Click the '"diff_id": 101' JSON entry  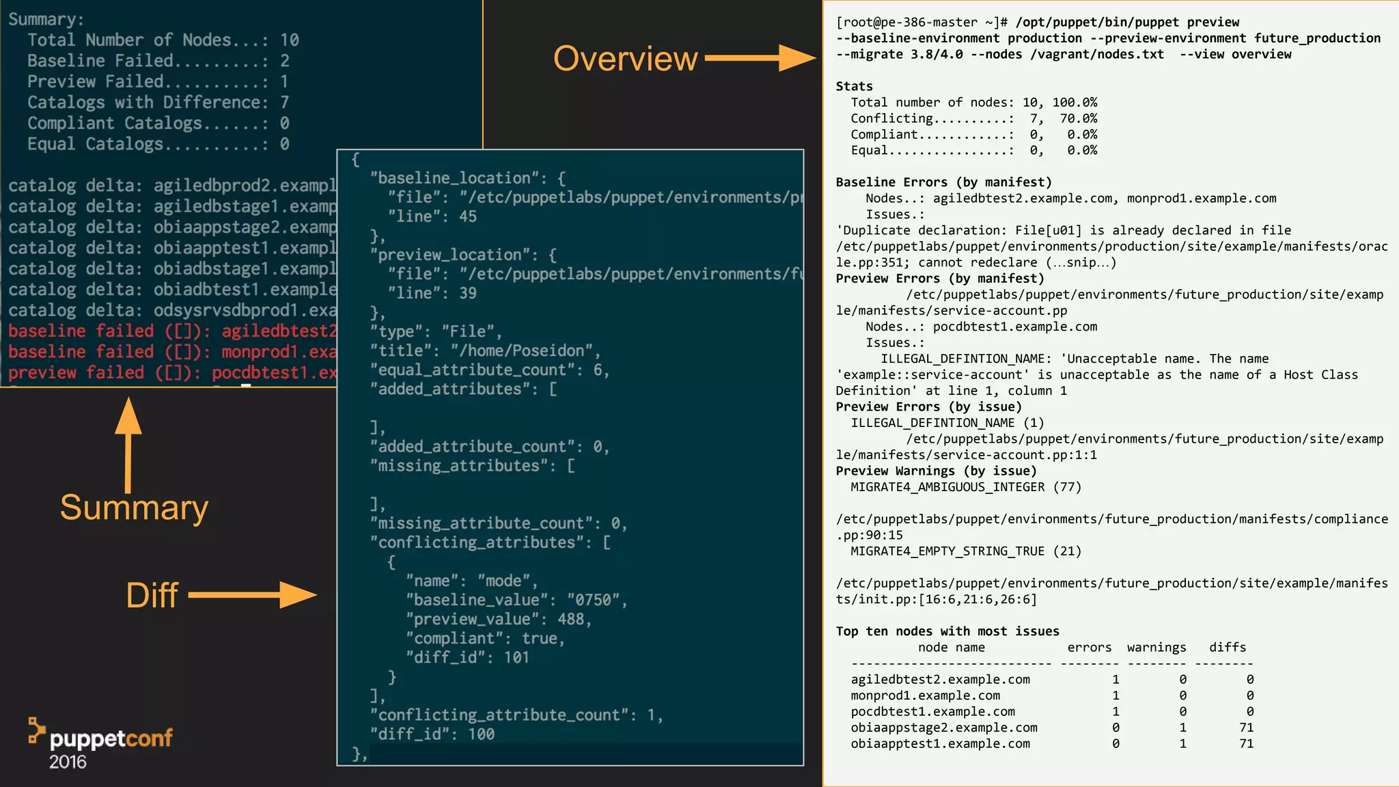[468, 657]
